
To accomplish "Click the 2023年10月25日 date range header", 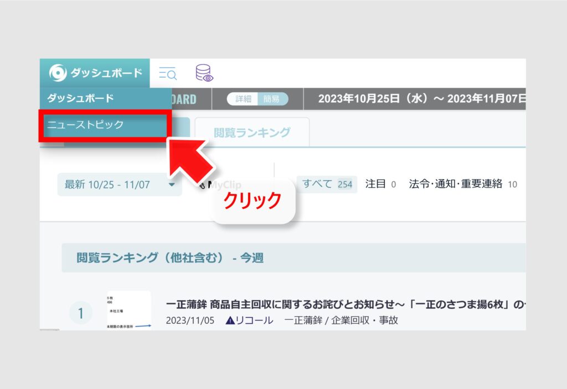I will [x=421, y=99].
